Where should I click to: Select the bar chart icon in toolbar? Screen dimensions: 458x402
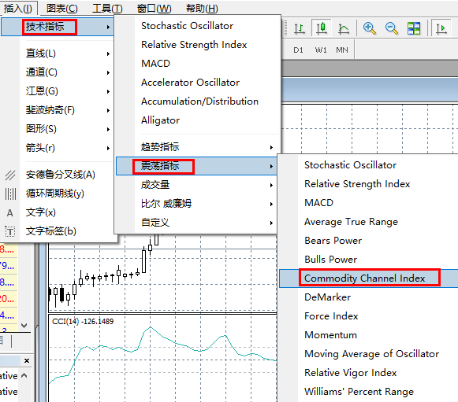click(x=300, y=28)
